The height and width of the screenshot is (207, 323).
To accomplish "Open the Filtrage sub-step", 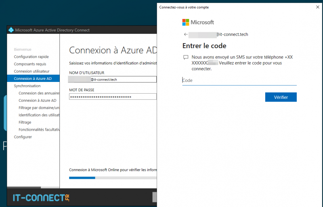I will 25,122.
